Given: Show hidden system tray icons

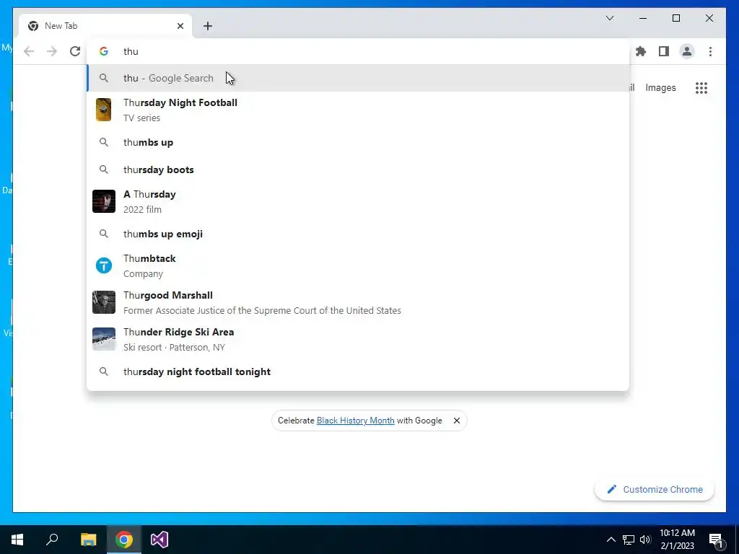Looking at the screenshot, I should pyautogui.click(x=611, y=540).
